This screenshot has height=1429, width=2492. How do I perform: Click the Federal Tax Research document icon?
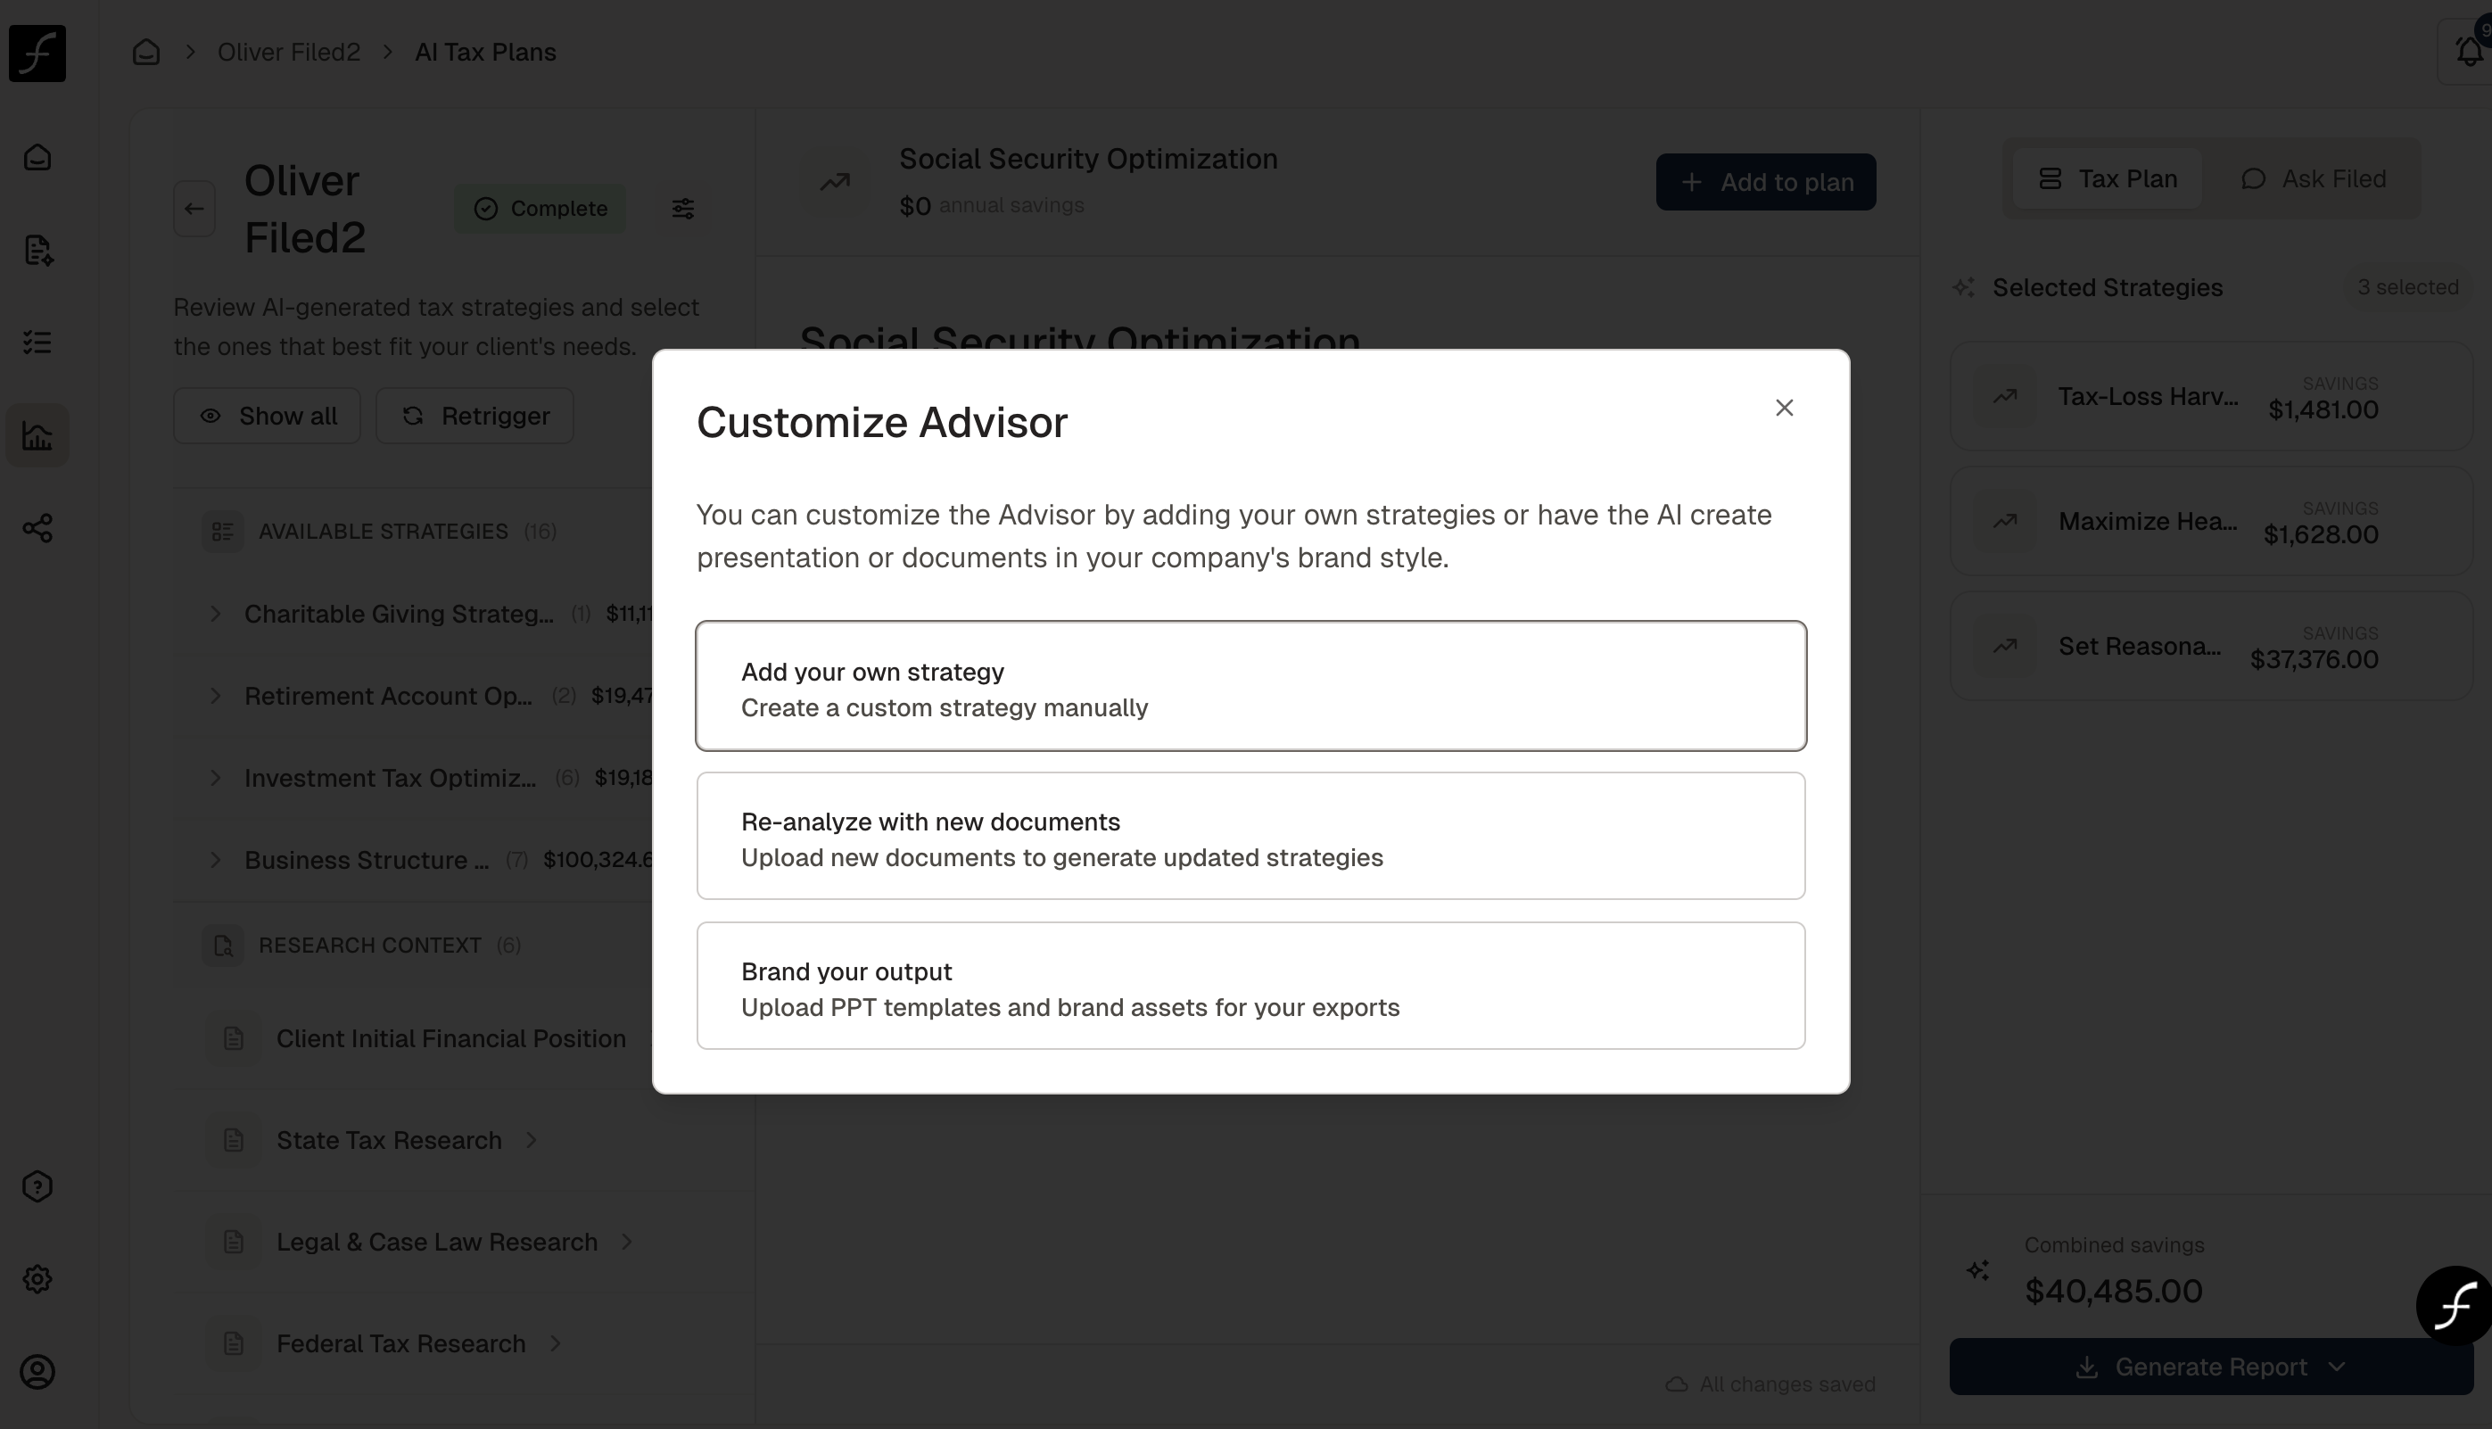(x=234, y=1343)
